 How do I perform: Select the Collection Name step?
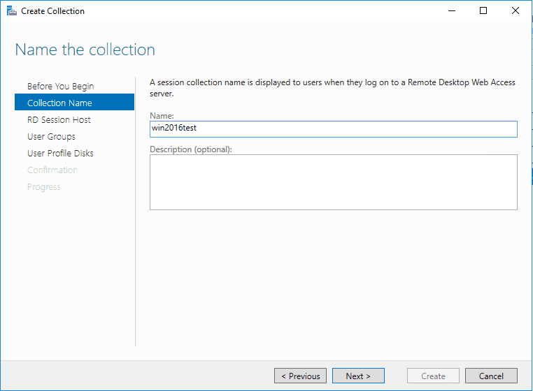click(x=59, y=103)
